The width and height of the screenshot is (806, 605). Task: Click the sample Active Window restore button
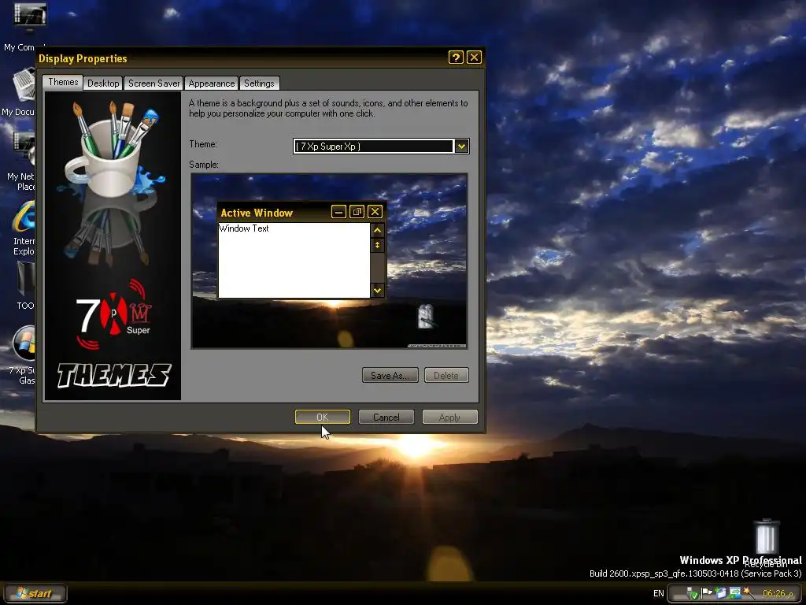(x=357, y=212)
